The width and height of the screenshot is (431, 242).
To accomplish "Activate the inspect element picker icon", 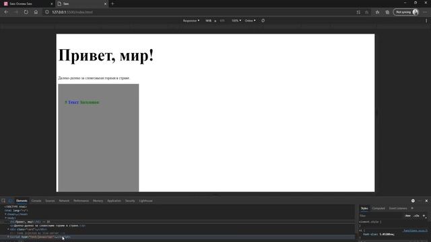I will (x=3, y=201).
